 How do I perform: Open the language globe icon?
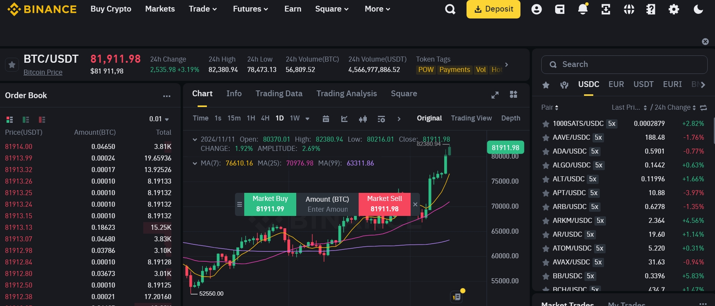coord(629,9)
